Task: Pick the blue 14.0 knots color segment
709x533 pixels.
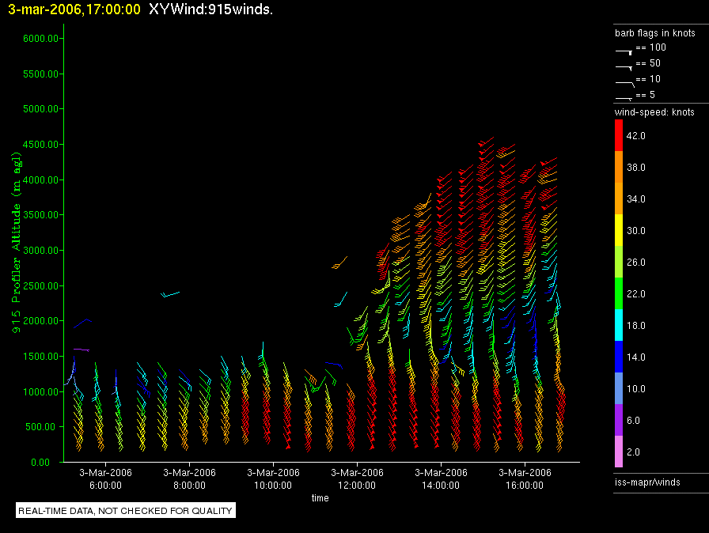Action: [620, 357]
